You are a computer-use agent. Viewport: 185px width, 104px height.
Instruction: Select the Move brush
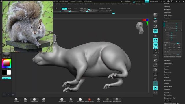click(44, 100)
